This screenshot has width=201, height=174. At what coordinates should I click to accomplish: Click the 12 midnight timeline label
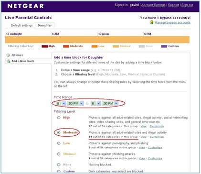click(14, 34)
